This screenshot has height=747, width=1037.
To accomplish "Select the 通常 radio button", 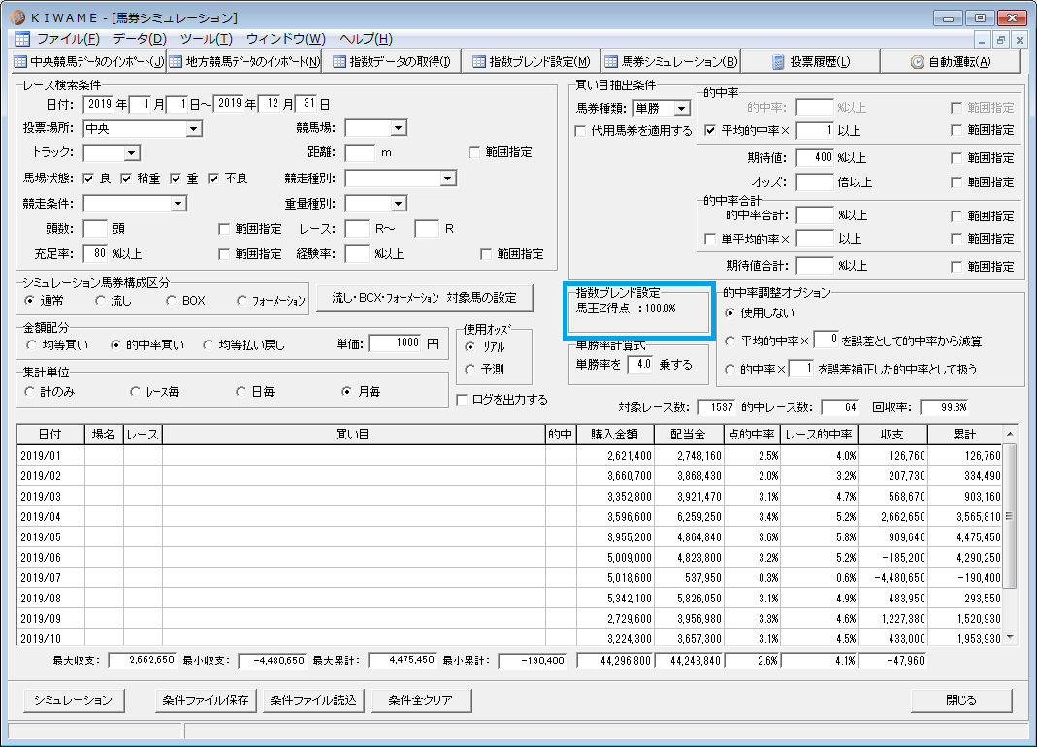I will tap(29, 301).
